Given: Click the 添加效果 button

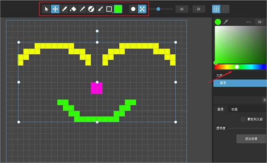Looking at the screenshot, I should (x=251, y=139).
